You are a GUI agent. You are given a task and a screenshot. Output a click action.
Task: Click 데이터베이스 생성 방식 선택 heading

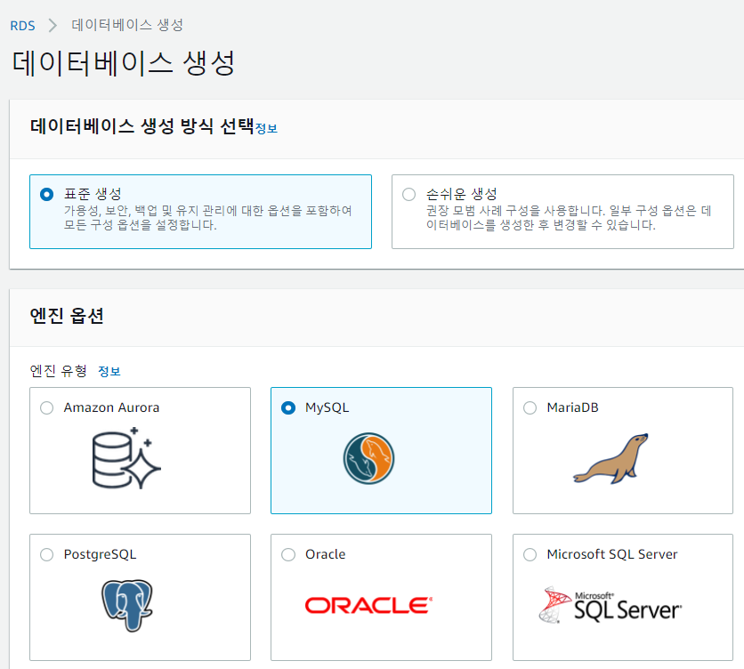tap(142, 126)
